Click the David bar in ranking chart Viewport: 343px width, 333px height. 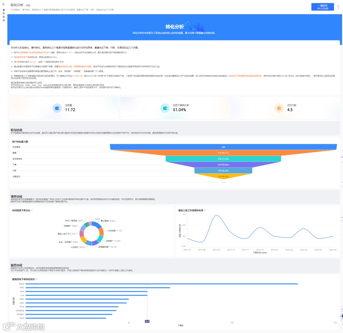(162, 284)
